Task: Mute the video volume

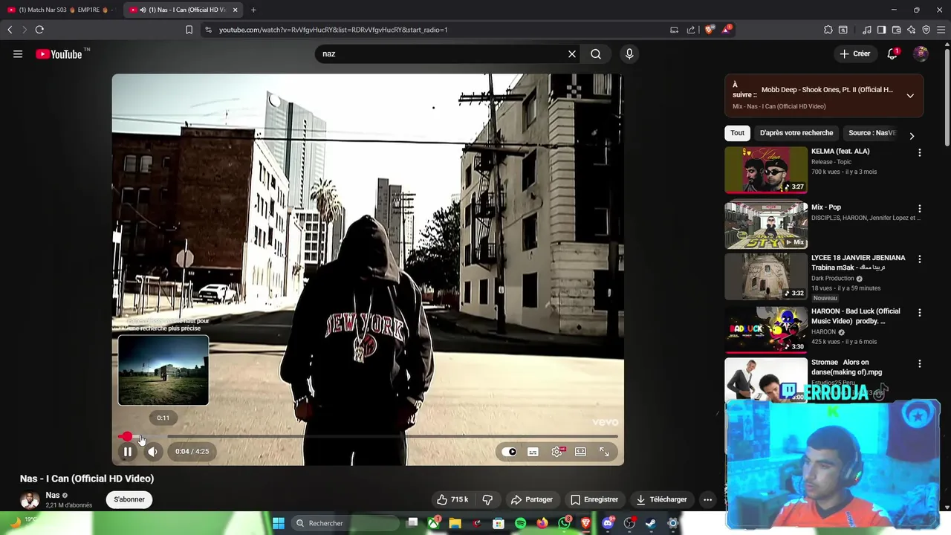Action: click(x=152, y=452)
